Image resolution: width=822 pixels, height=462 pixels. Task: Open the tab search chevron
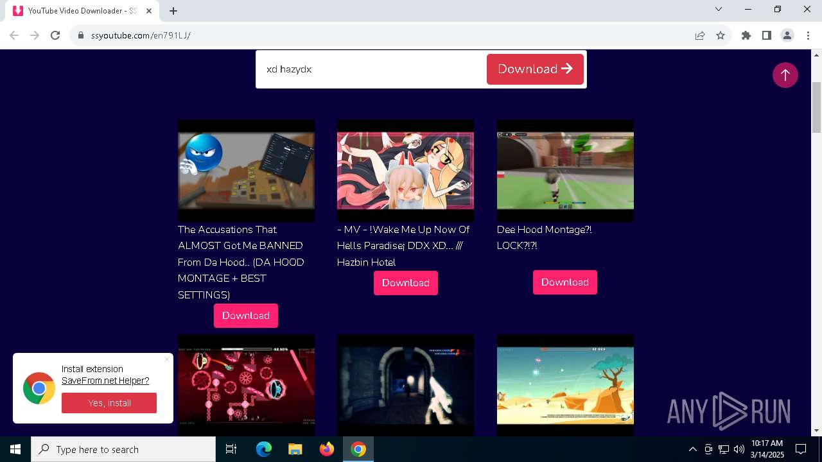pyautogui.click(x=719, y=9)
